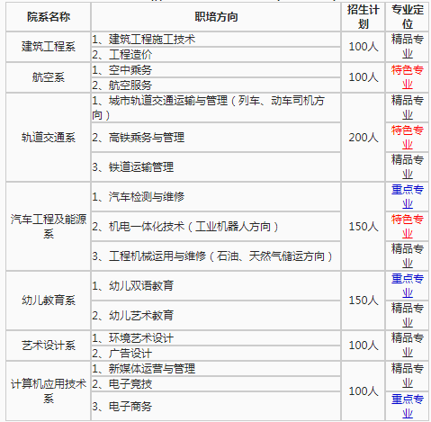This screenshot has height=422, width=431.
Task: Open 精品专业 link beside 城市轨道交通运输与管理
Action: [x=407, y=107]
